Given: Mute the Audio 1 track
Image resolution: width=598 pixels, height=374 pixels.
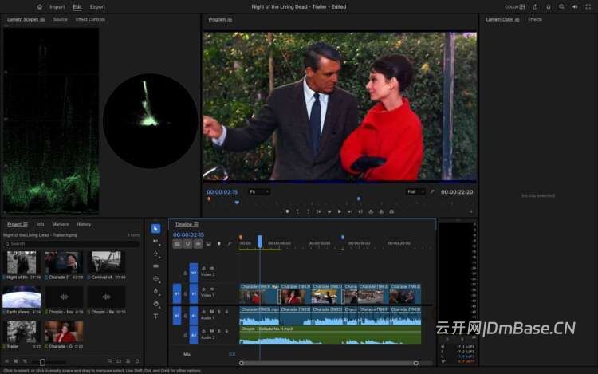Looking at the screenshot, I should (211, 312).
